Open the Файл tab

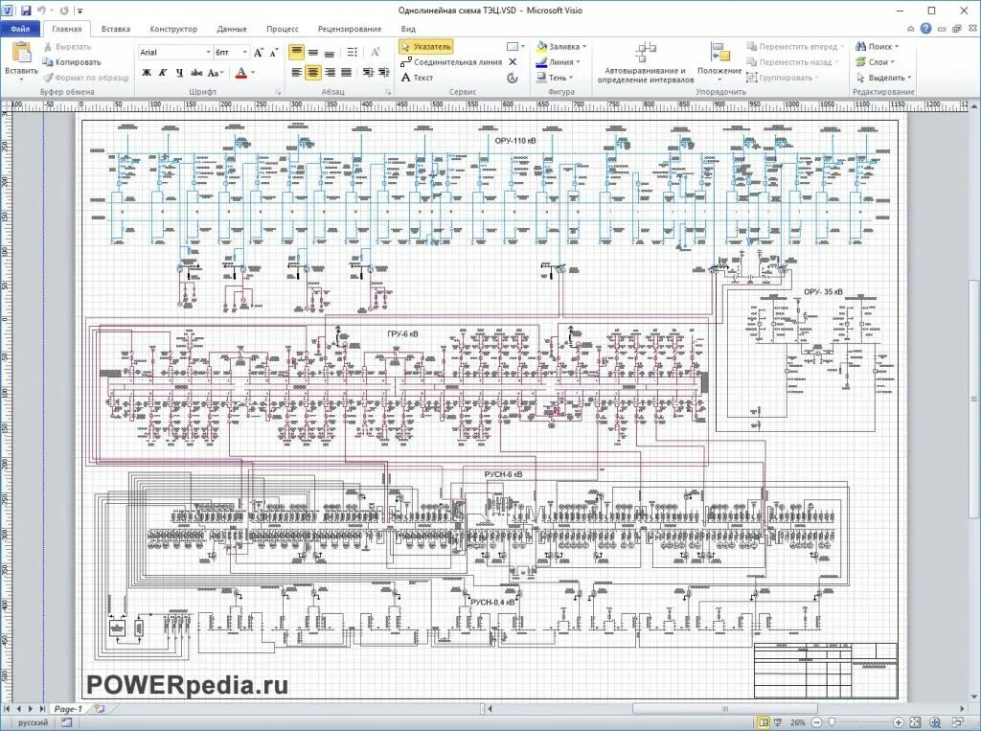(20, 29)
